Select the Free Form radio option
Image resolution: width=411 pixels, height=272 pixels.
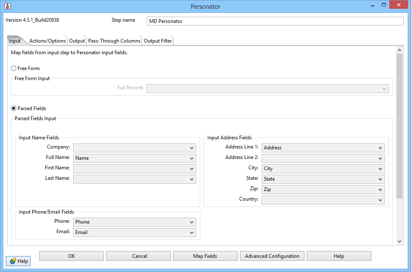point(14,68)
